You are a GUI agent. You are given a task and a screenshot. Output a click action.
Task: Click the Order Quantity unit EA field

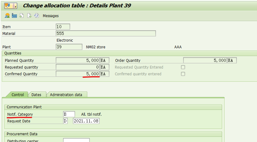[232, 60]
